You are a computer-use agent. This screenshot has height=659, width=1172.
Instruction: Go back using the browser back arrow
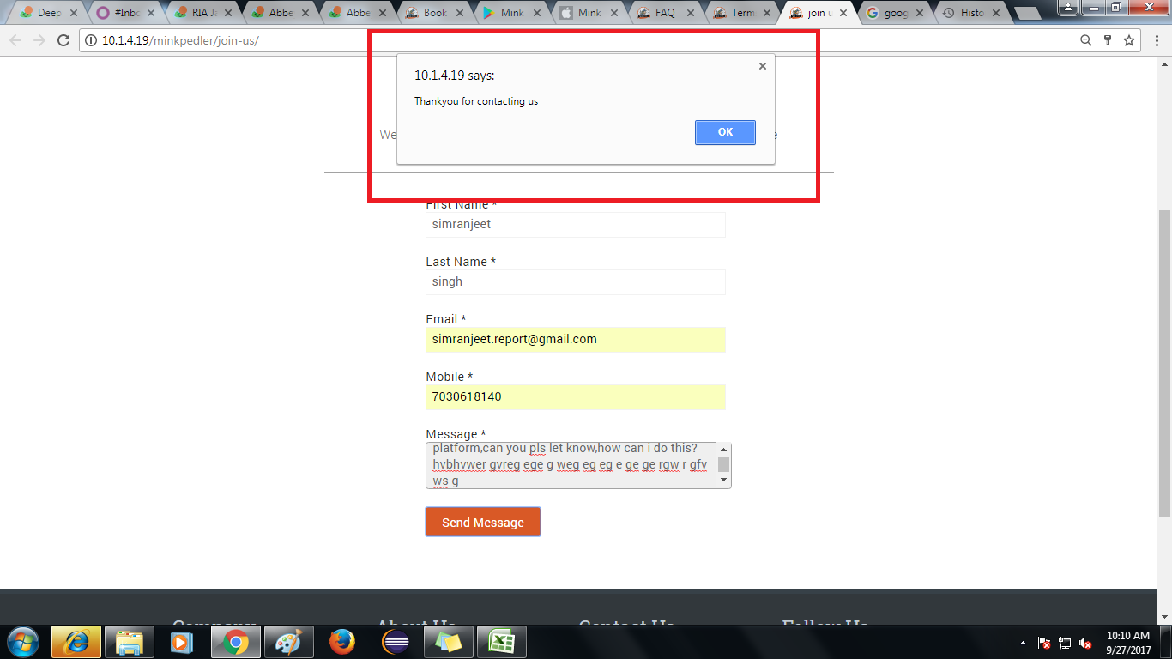(x=15, y=40)
